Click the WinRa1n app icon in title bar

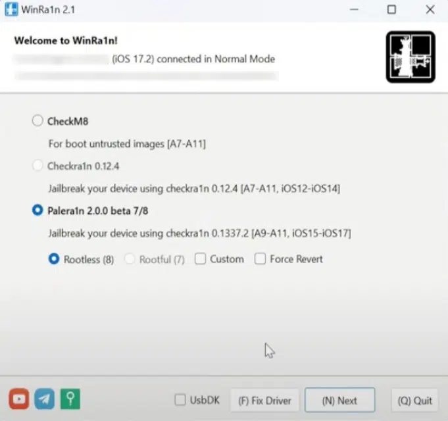[x=11, y=10]
